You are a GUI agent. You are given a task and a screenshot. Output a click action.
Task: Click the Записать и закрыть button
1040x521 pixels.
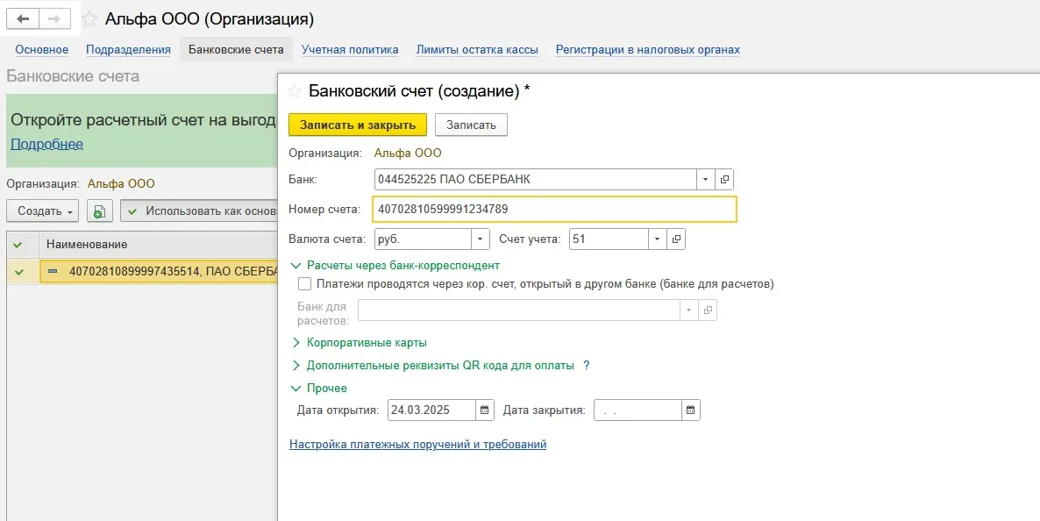click(x=358, y=125)
